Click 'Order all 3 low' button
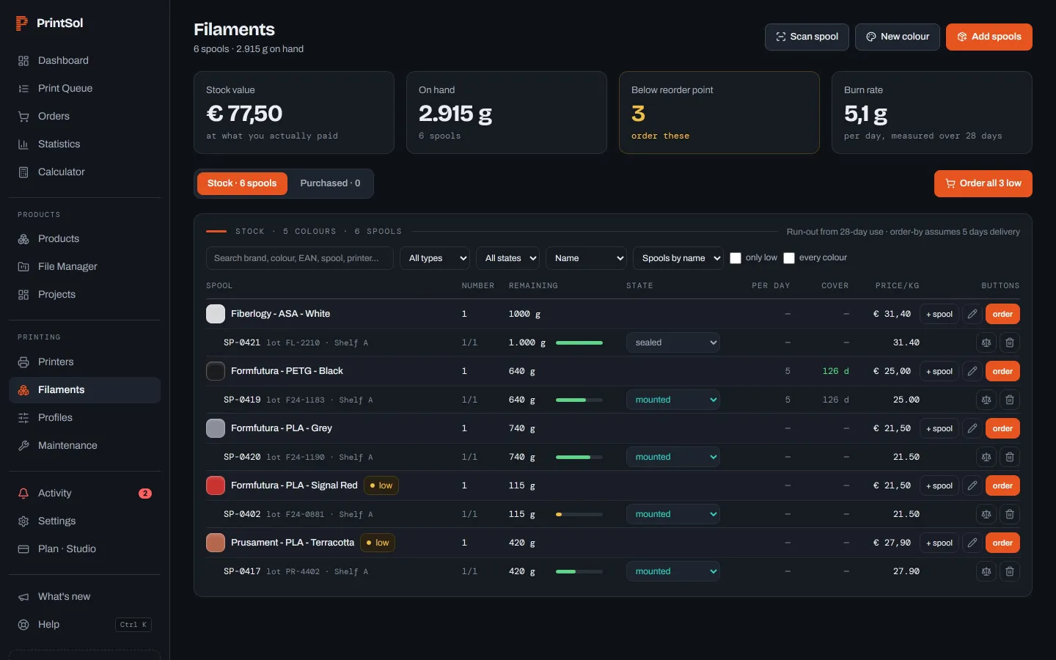1056x660 pixels. [983, 183]
